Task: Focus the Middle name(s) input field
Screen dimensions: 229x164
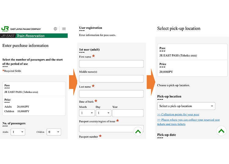Action: click(111, 79)
